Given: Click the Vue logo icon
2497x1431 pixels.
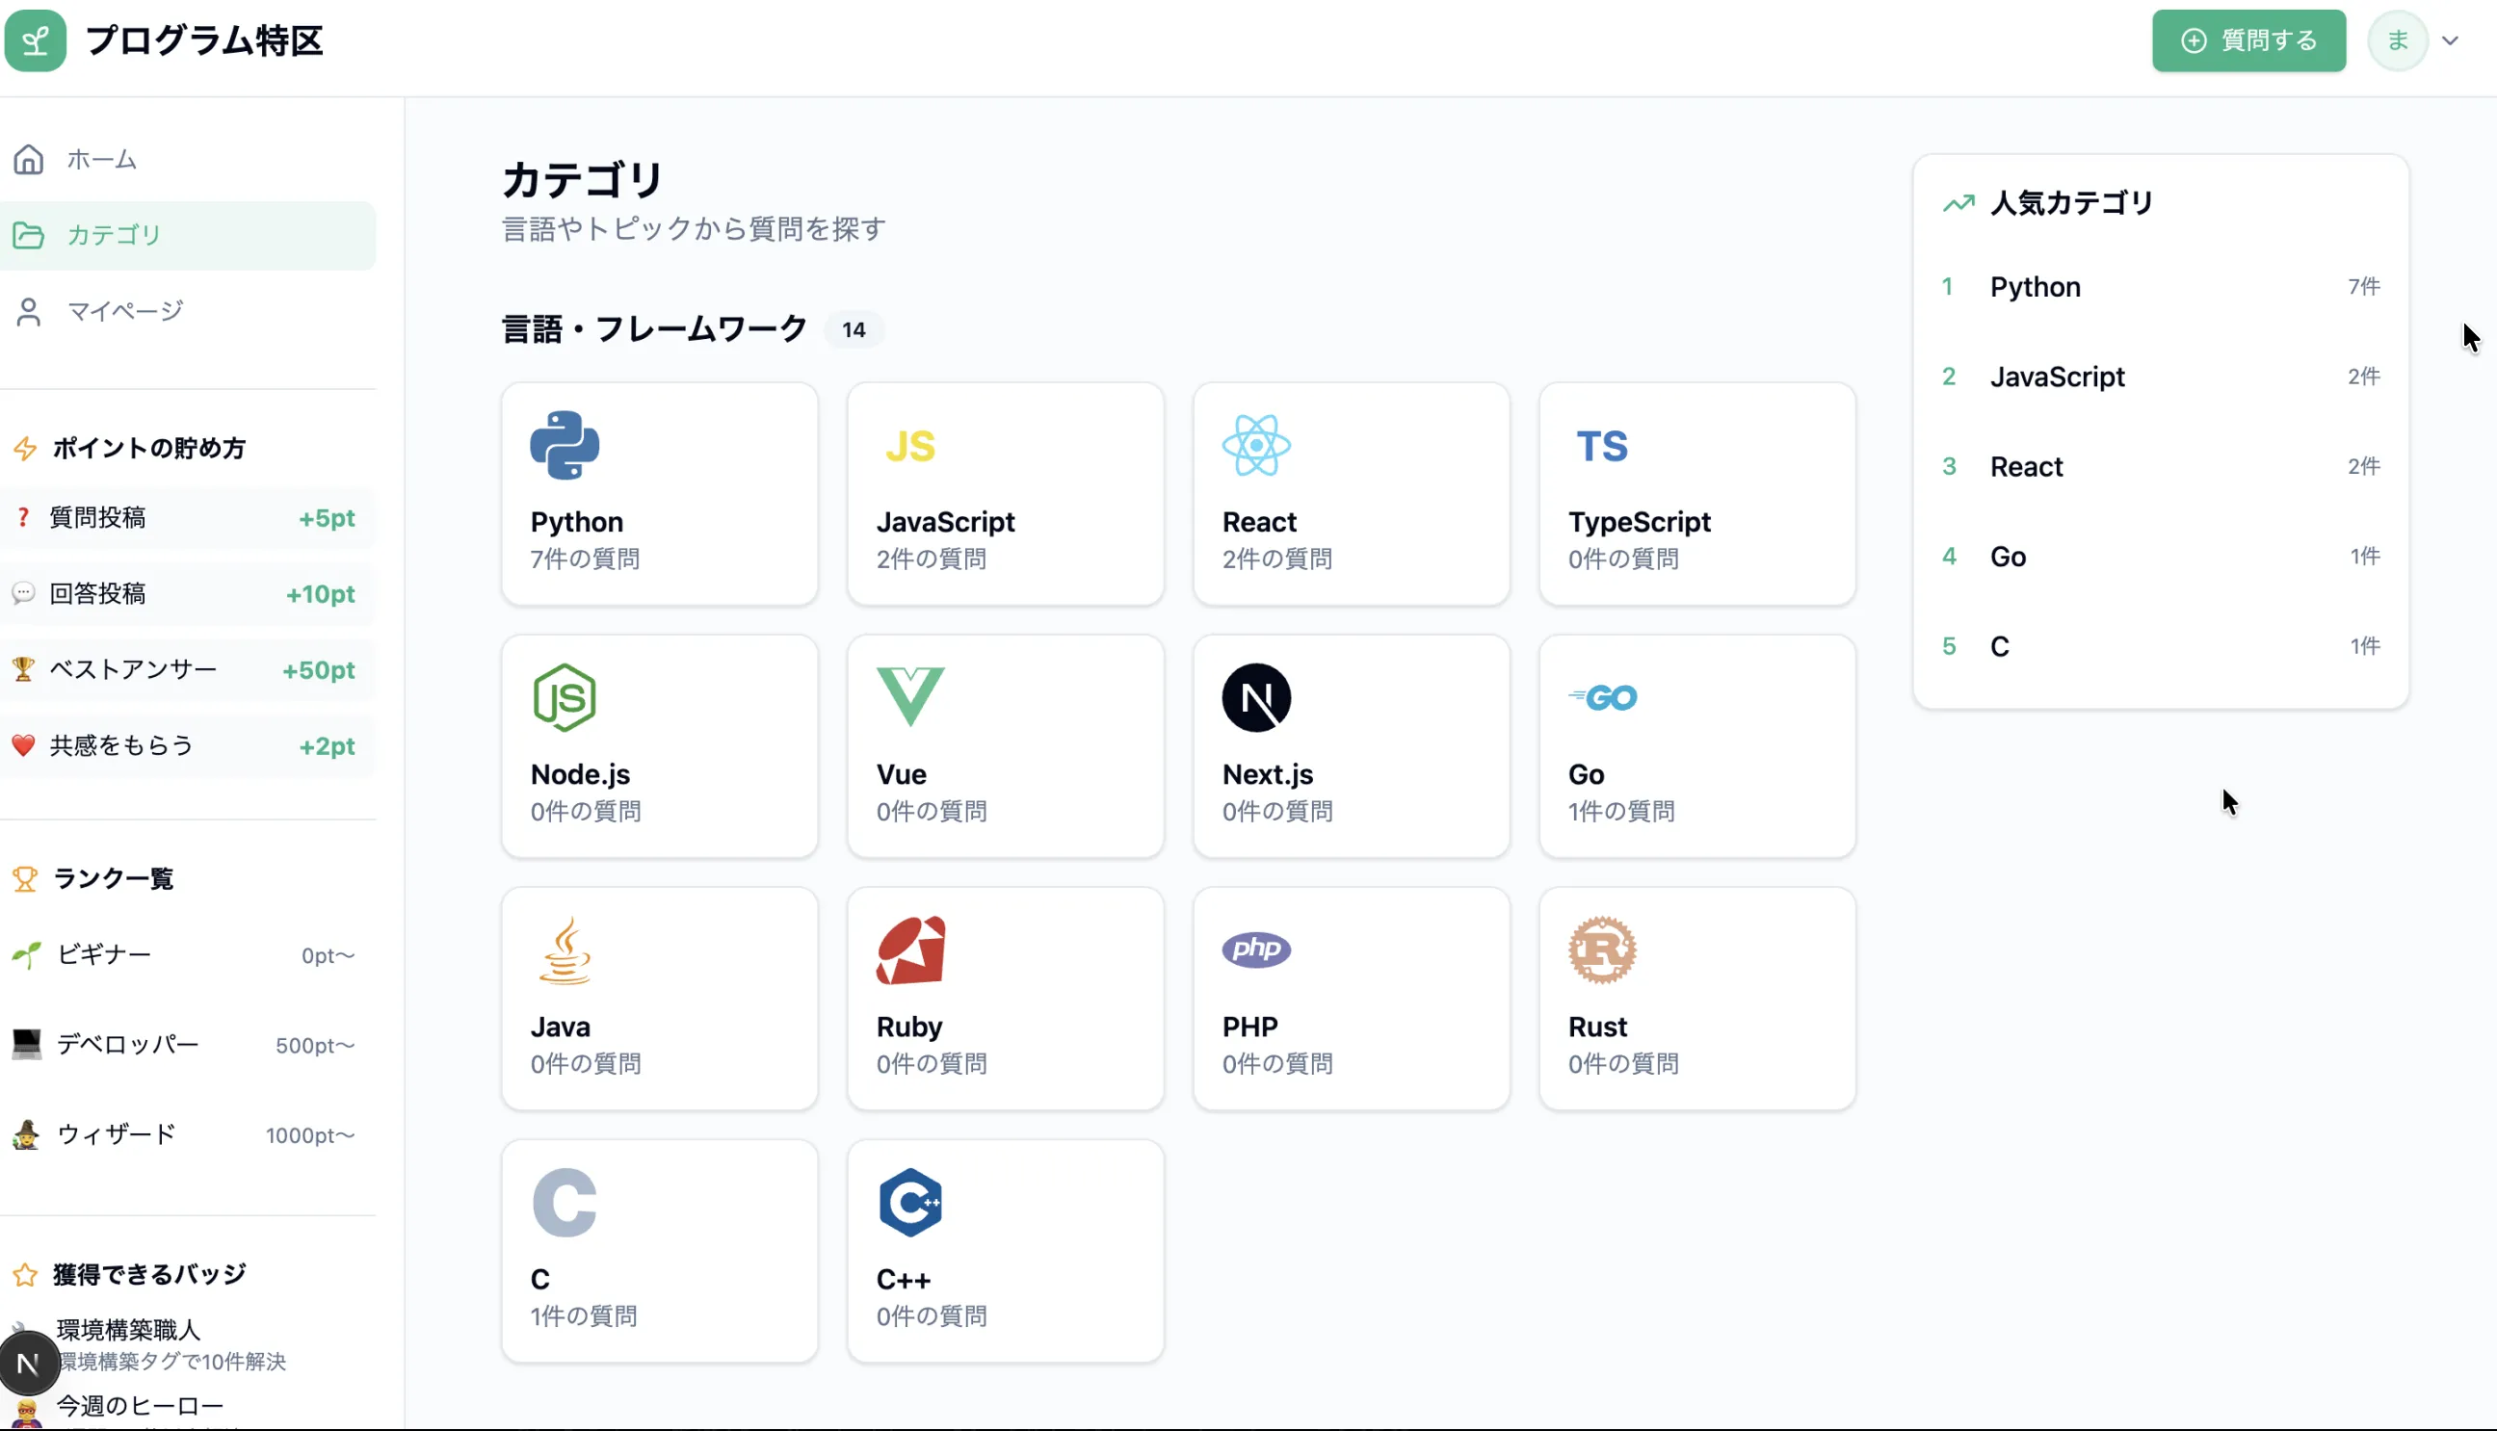Looking at the screenshot, I should tap(909, 696).
